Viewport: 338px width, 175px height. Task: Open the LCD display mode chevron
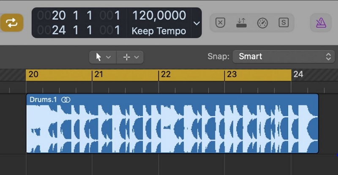[196, 23]
